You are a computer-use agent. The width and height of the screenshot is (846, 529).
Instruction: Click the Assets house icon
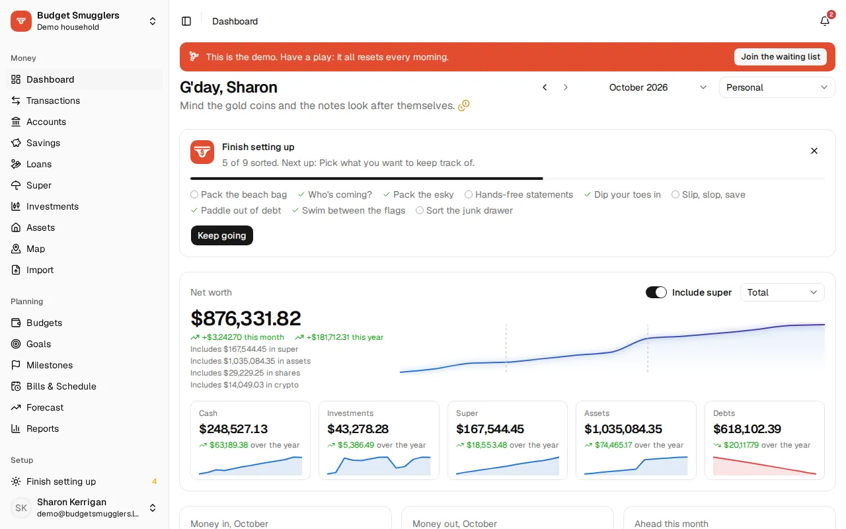pos(16,227)
